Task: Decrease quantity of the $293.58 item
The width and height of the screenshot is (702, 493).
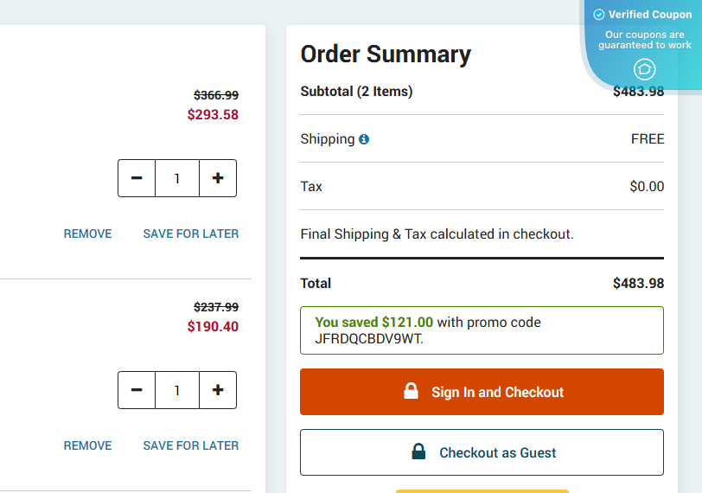Action: [x=137, y=178]
